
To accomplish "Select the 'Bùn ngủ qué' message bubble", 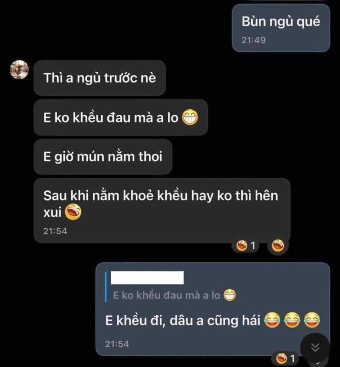I will (281, 28).
